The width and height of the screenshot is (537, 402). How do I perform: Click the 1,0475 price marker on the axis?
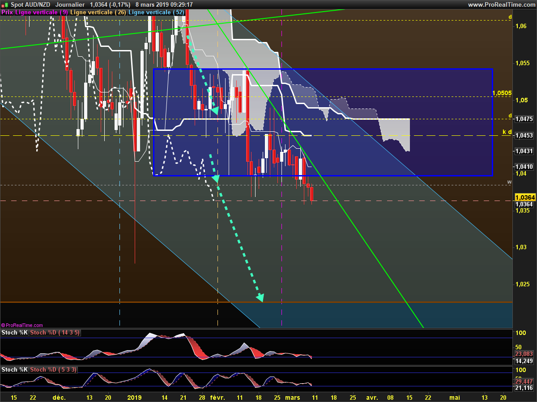point(524,119)
